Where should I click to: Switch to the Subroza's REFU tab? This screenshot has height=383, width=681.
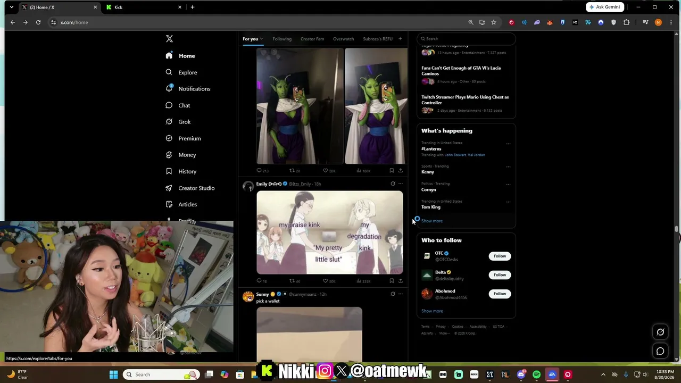[378, 39]
